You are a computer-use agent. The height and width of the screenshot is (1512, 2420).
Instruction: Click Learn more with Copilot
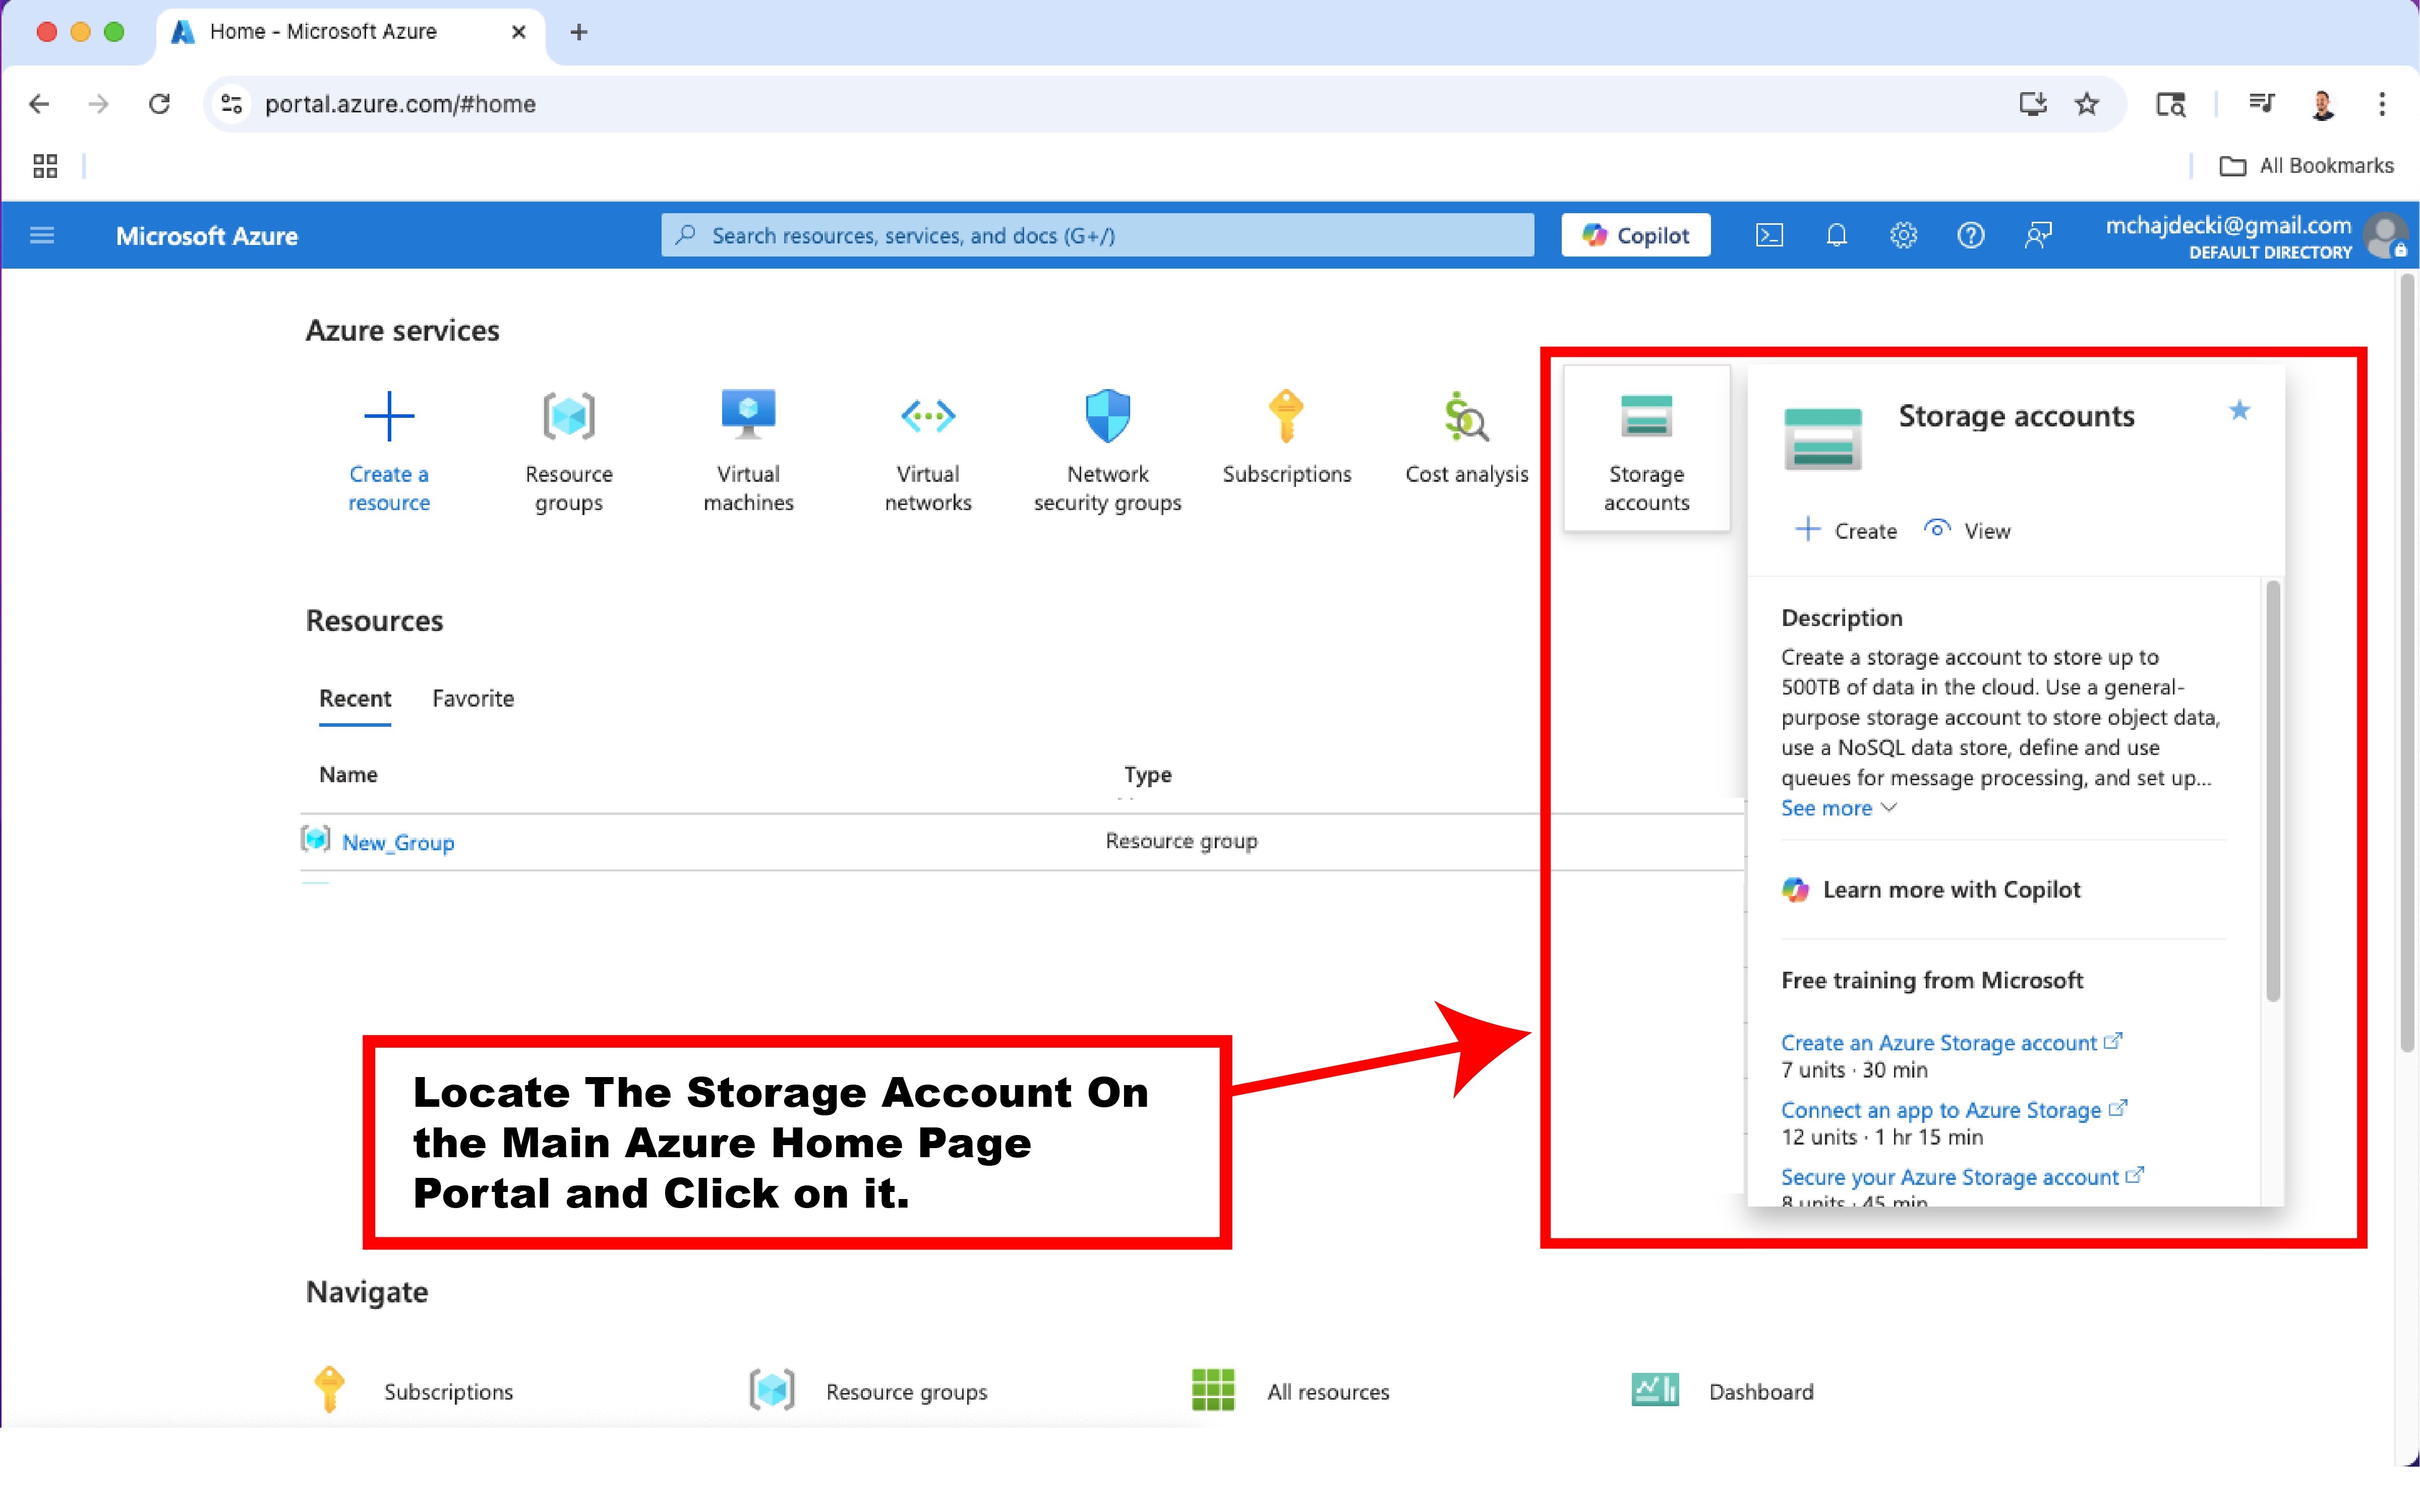tap(1931, 889)
